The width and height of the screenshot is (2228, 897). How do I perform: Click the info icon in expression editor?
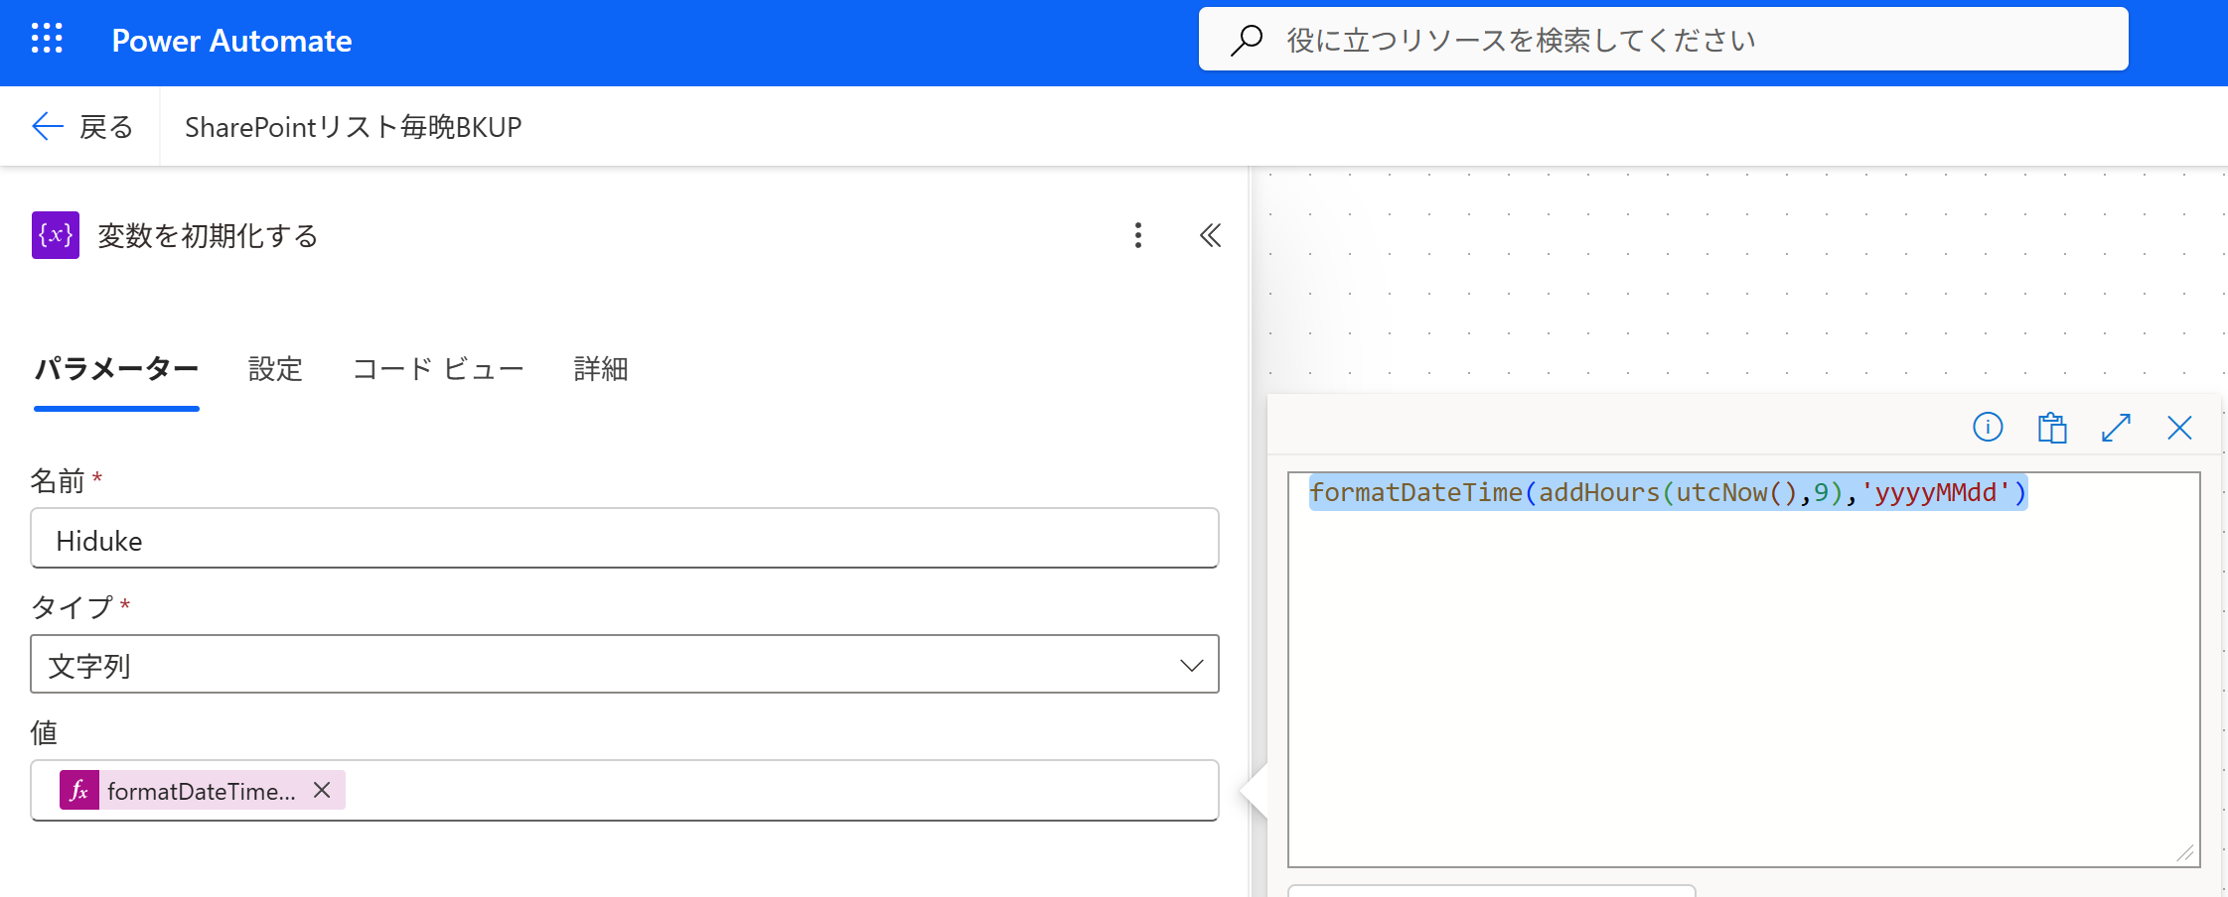[1987, 428]
